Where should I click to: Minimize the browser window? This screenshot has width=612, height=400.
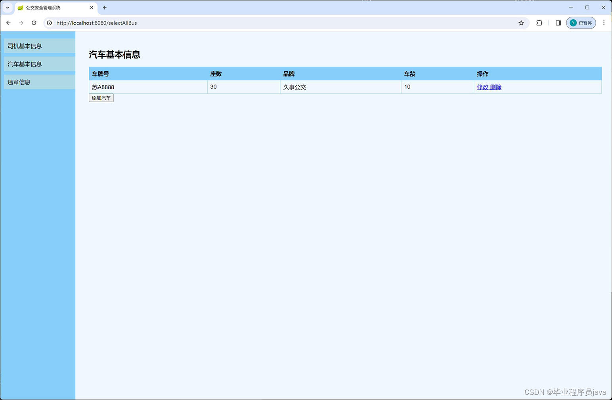click(571, 7)
